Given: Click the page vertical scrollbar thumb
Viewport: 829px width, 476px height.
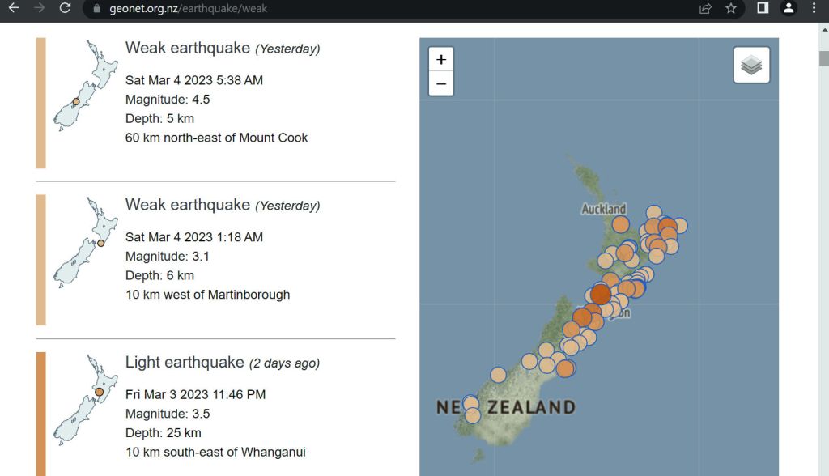Looking at the screenshot, I should 823,58.
